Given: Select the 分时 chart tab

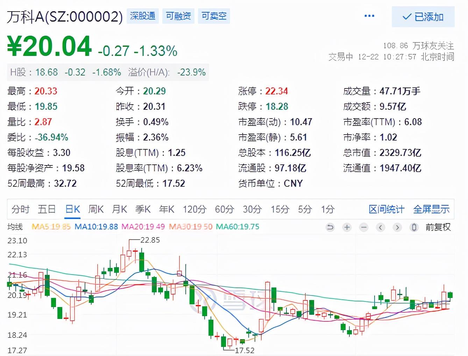Looking at the screenshot, I should pyautogui.click(x=20, y=209).
